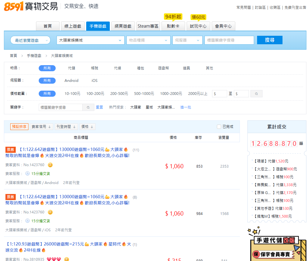Click the 8591 寶物交易 logo
The height and width of the screenshot is (261, 307).
(31, 6)
